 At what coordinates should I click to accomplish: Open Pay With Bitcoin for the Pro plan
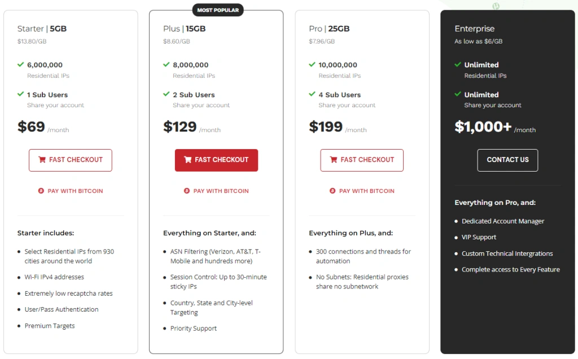pos(362,191)
